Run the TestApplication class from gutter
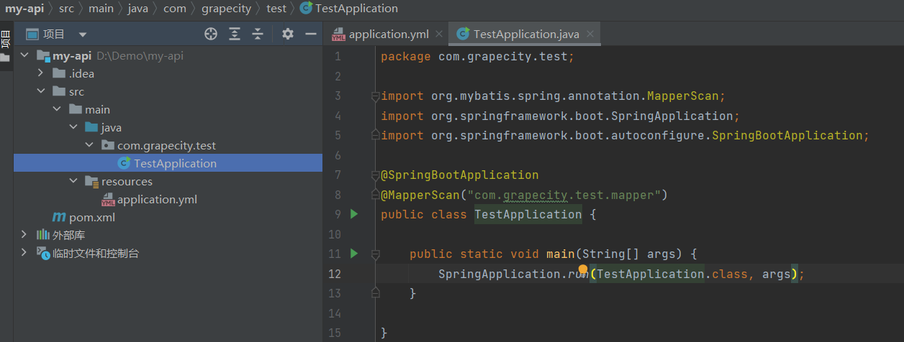904x342 pixels. (x=353, y=214)
